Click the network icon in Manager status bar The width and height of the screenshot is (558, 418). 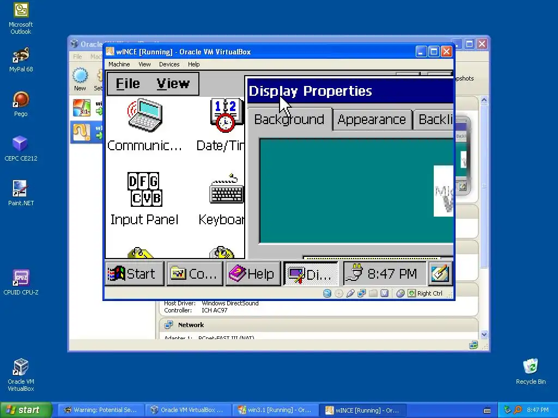[x=474, y=345]
